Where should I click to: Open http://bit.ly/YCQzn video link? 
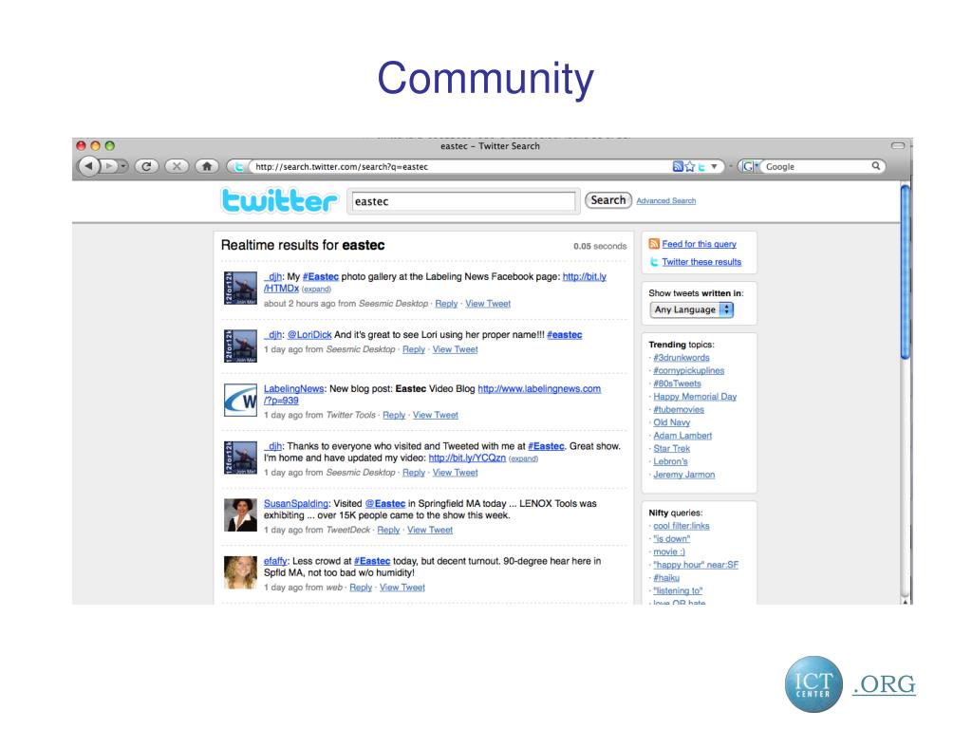pos(467,458)
